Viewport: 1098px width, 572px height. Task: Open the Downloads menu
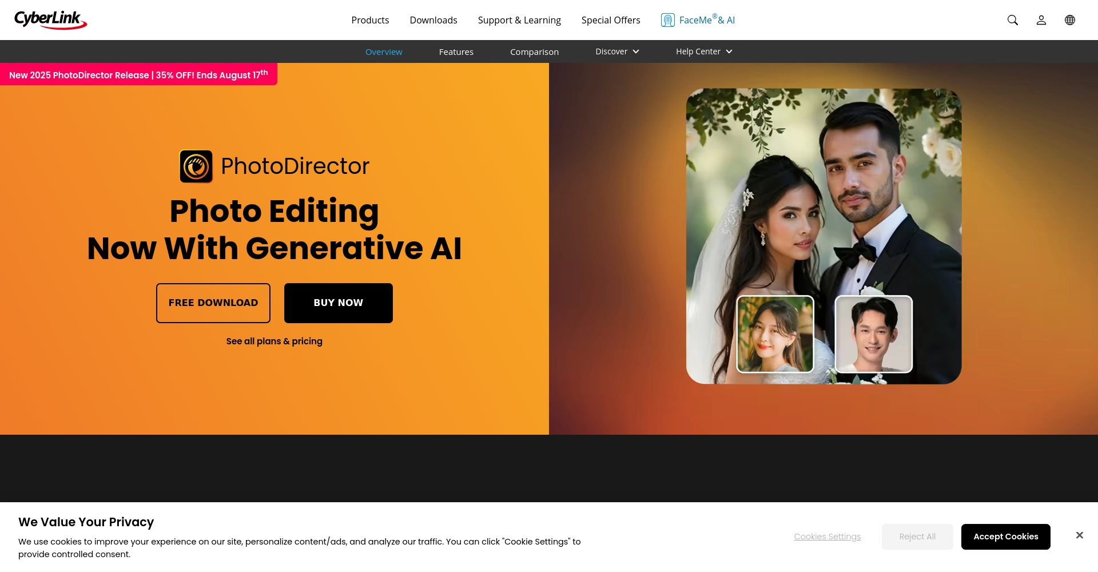433,20
